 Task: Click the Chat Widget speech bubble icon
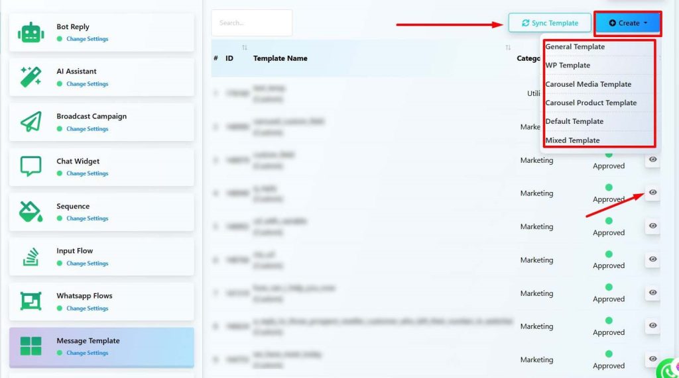[31, 167]
